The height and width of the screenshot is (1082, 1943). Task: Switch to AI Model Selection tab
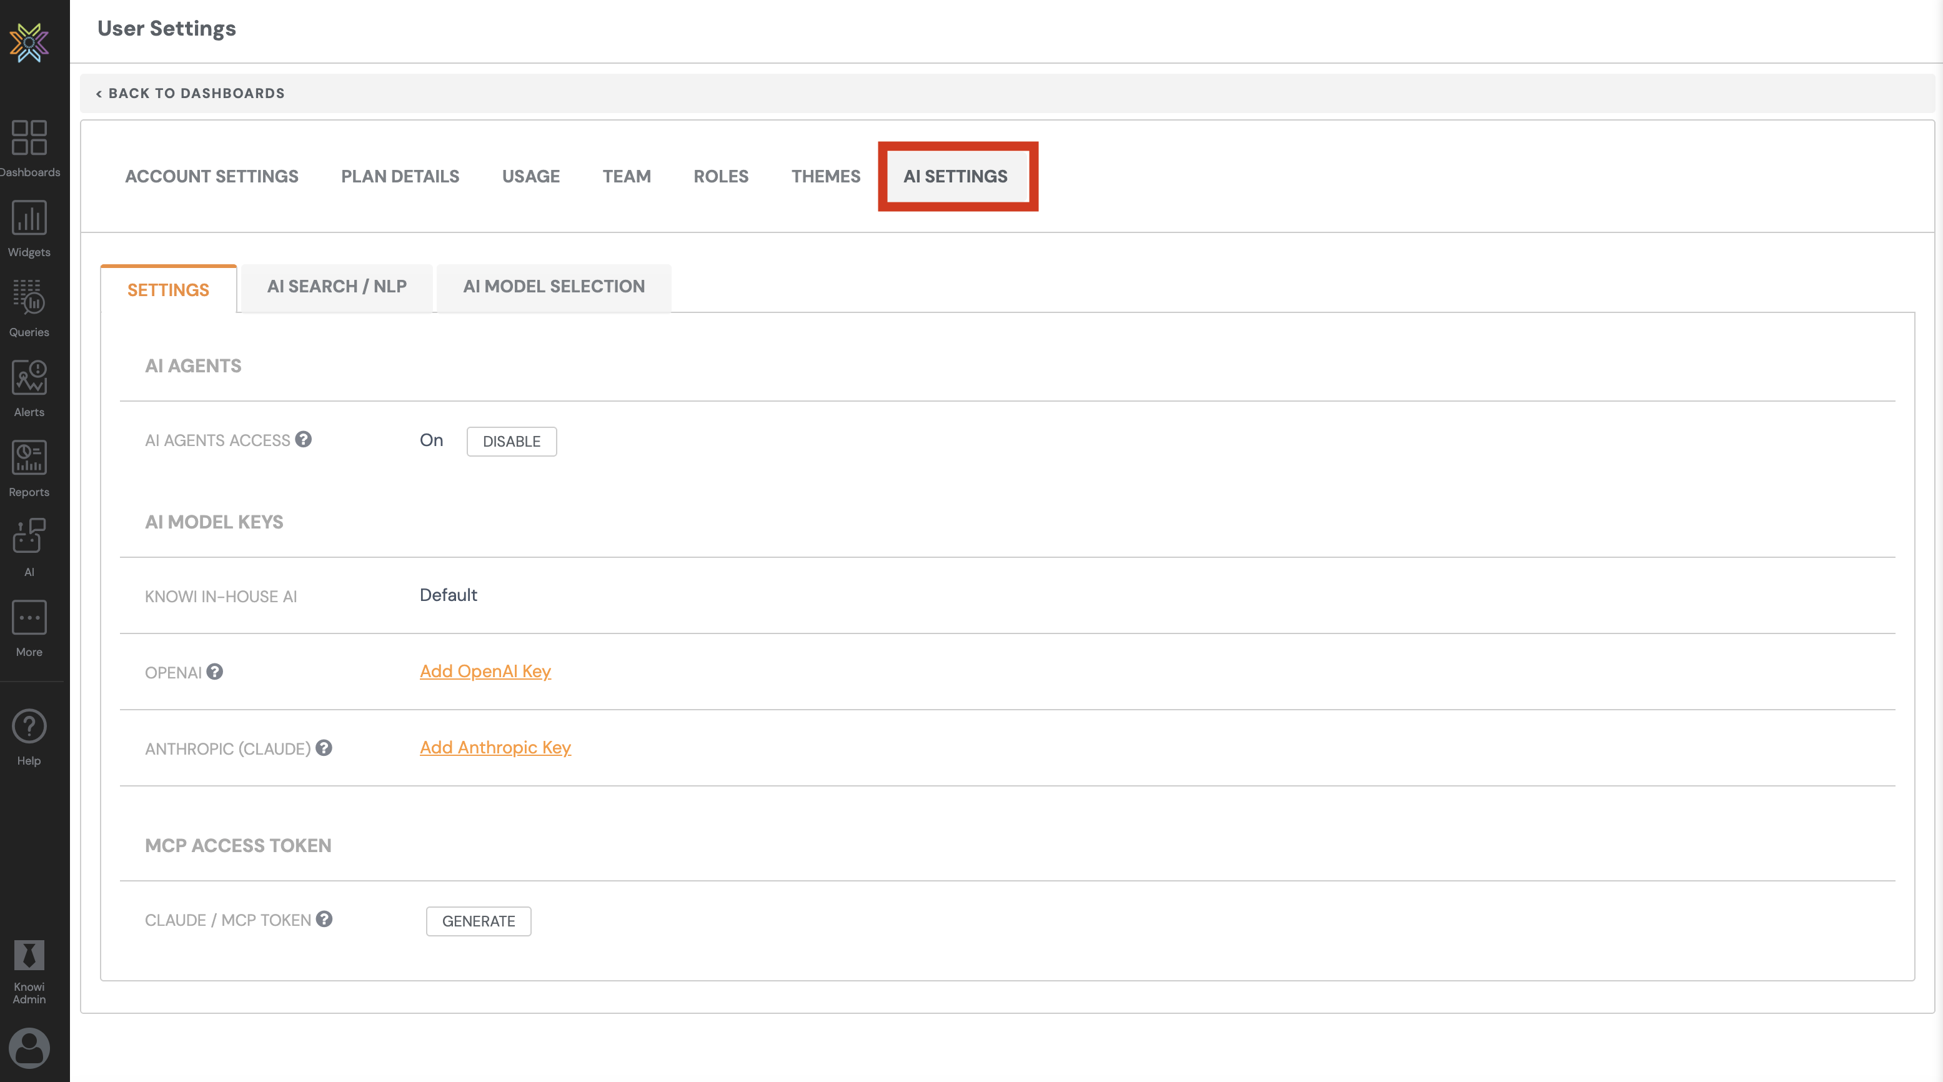pos(554,287)
